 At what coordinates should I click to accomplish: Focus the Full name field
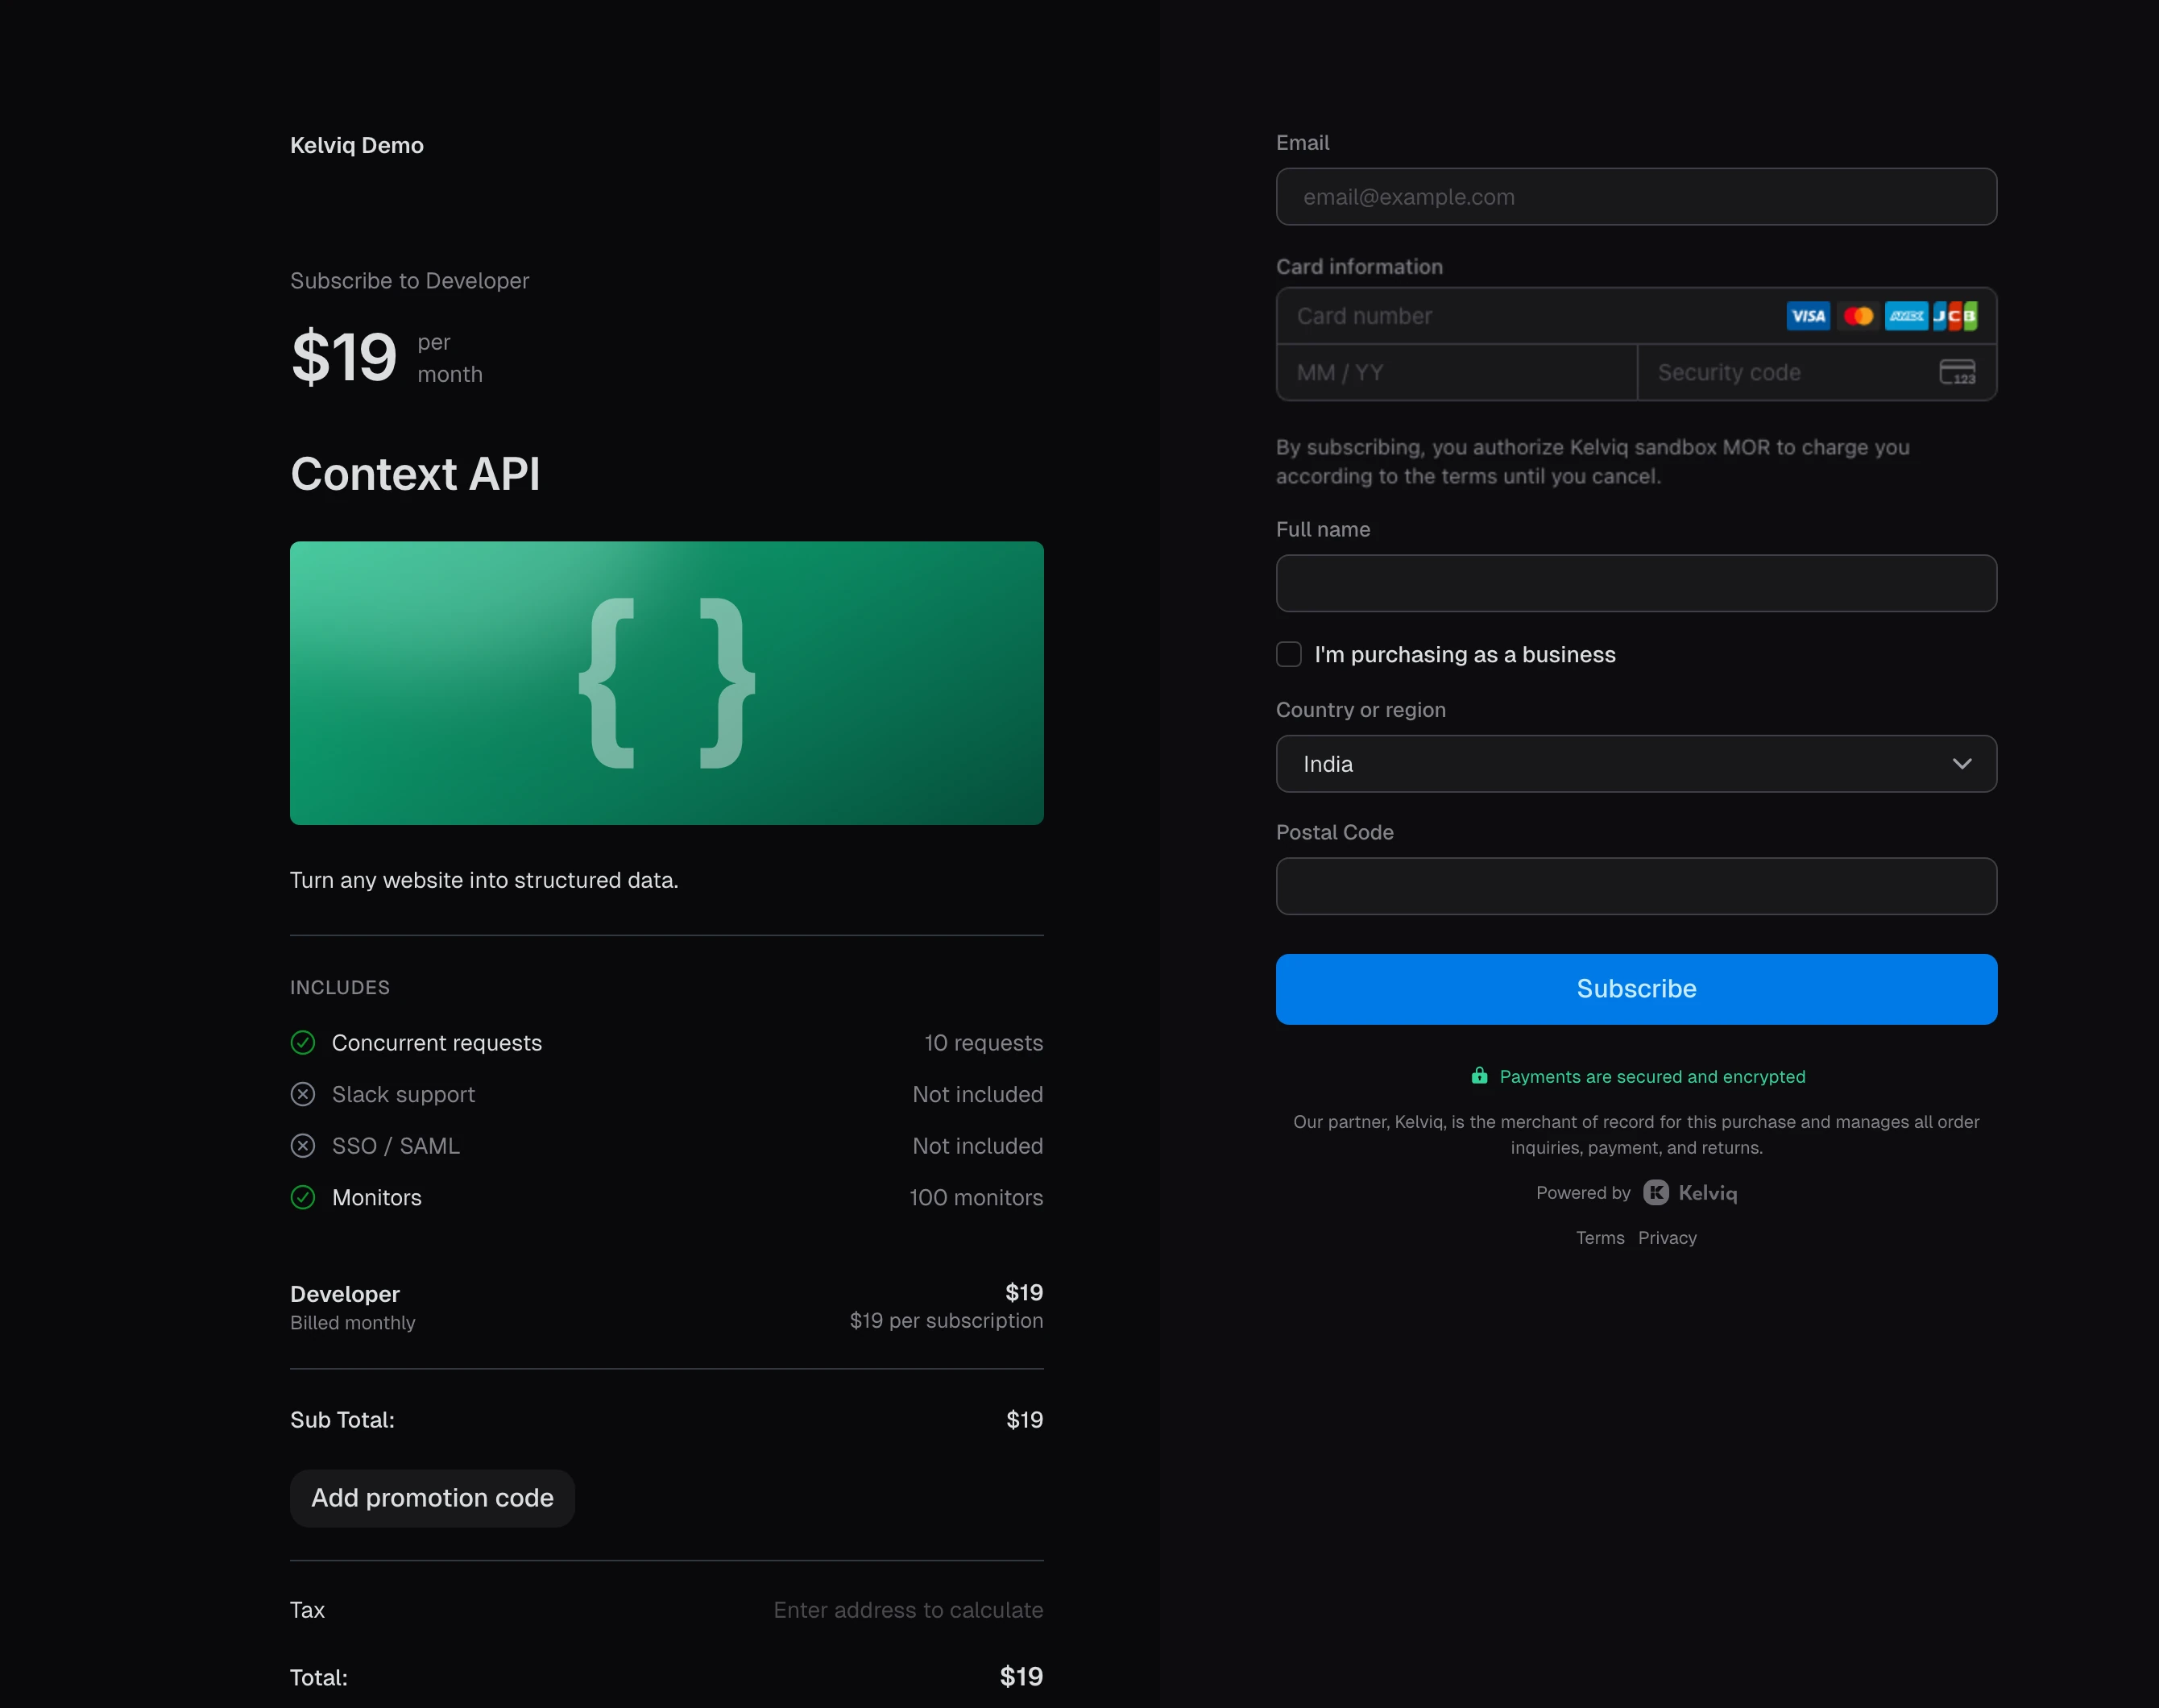point(1636,584)
